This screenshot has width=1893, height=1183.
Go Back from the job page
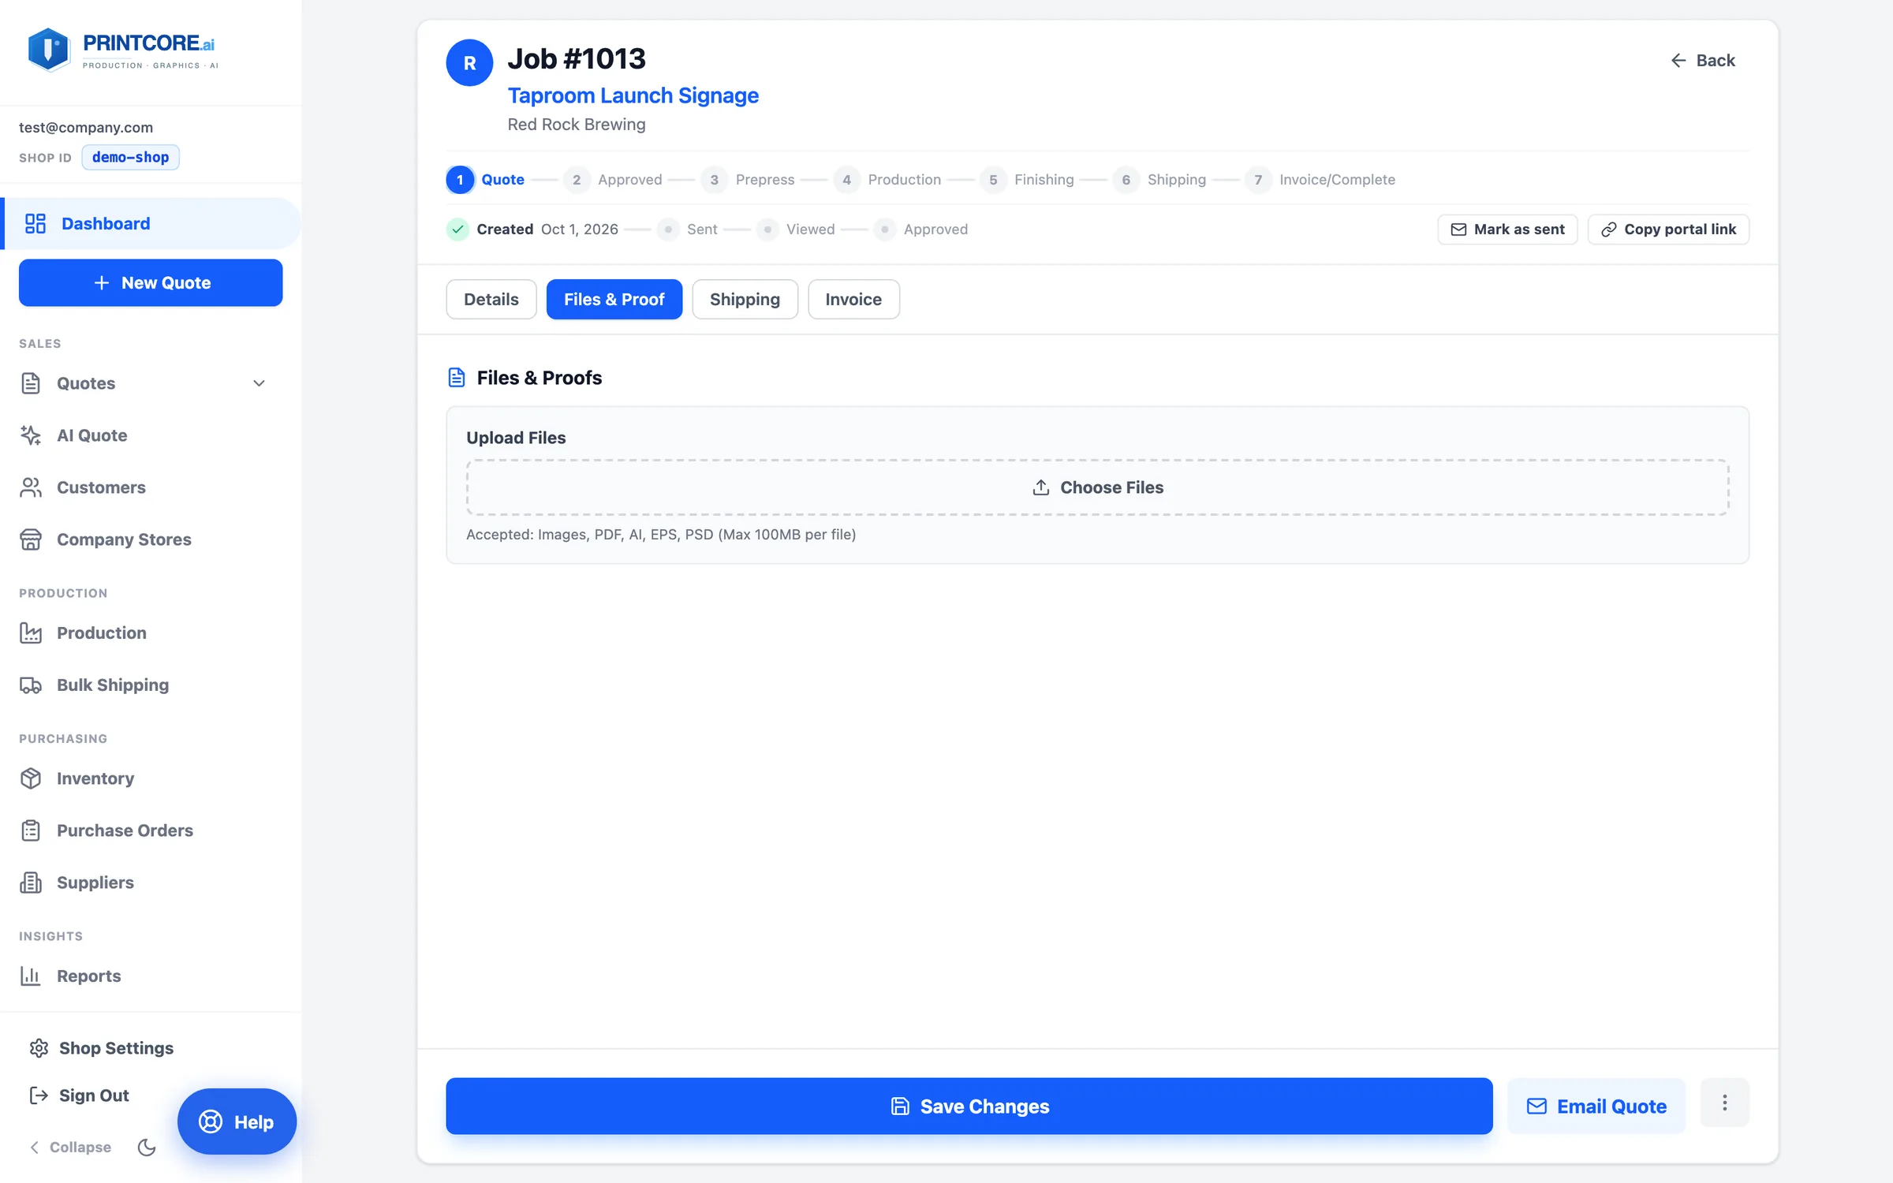(1702, 61)
